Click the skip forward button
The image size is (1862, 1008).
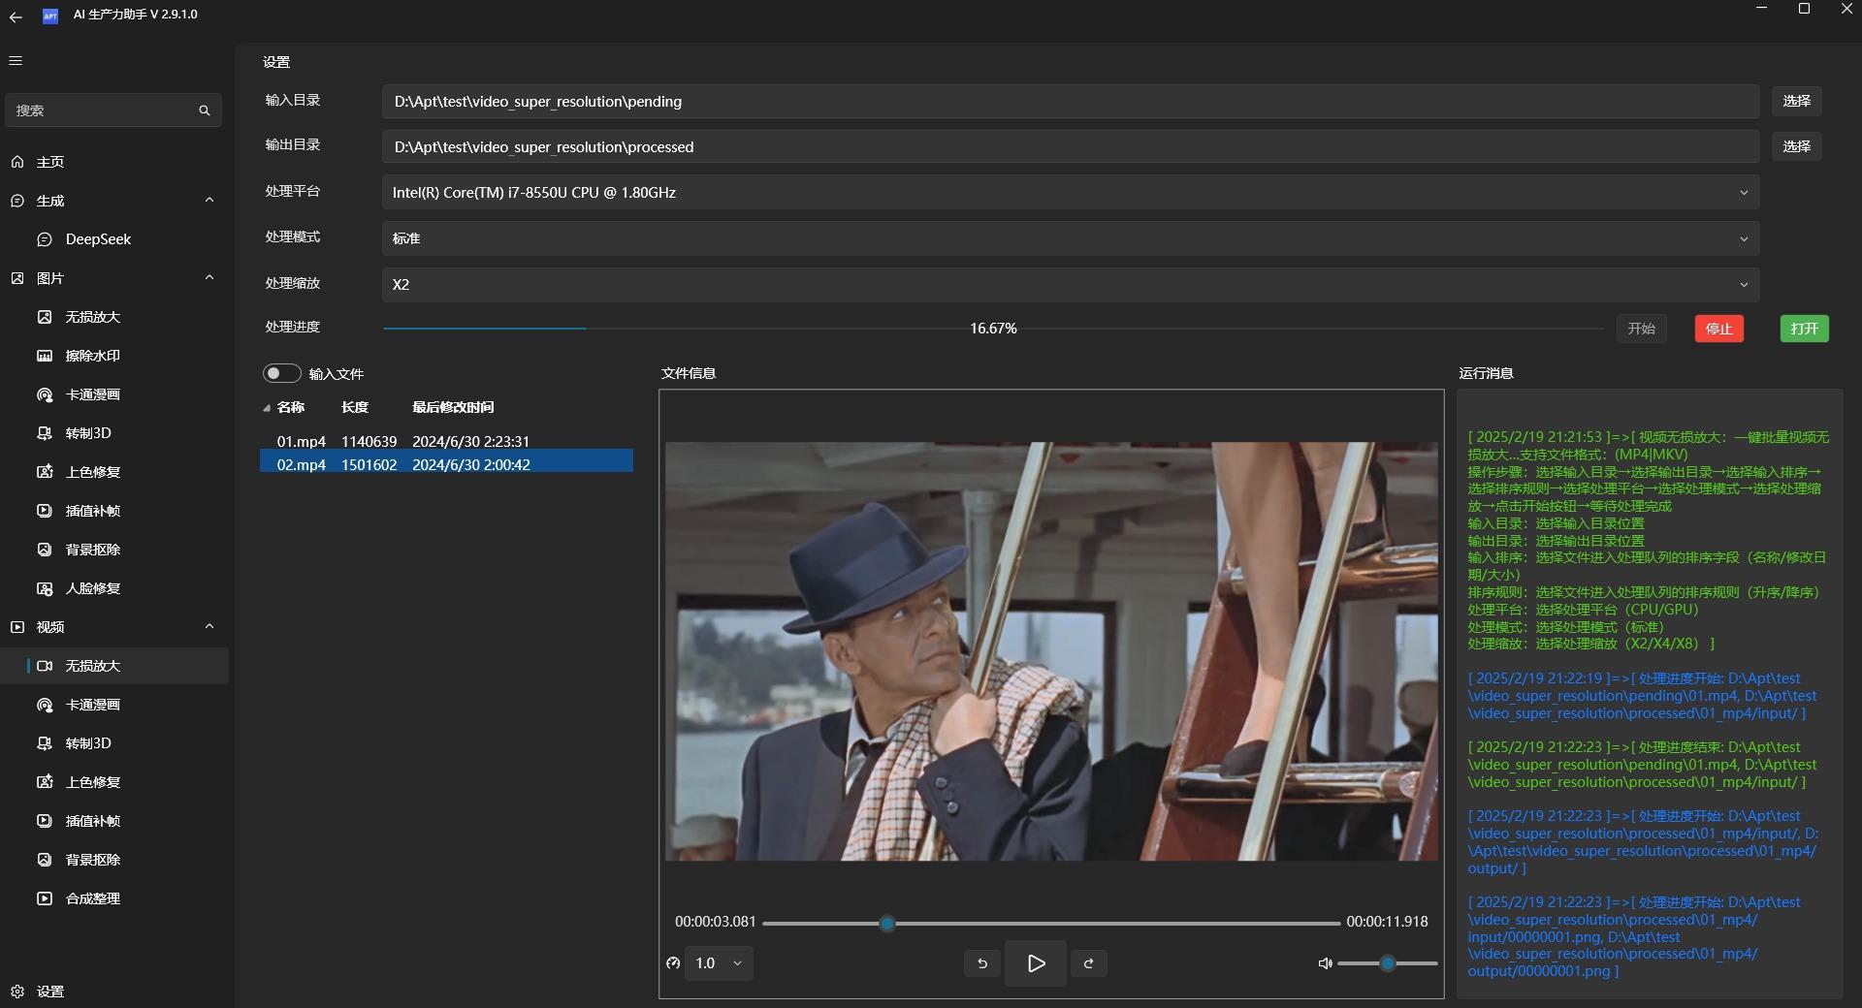(1089, 963)
